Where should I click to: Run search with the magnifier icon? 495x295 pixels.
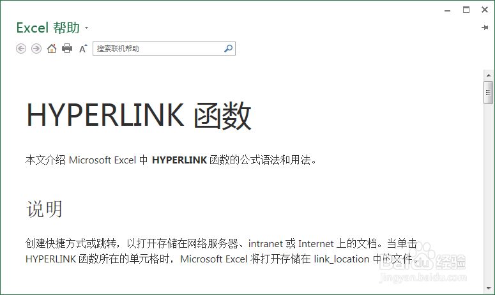tap(228, 49)
